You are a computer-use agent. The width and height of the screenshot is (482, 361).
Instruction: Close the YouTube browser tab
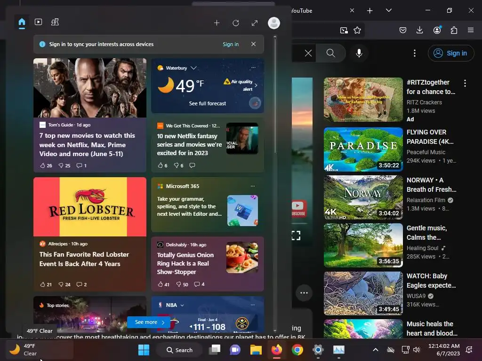(x=352, y=10)
